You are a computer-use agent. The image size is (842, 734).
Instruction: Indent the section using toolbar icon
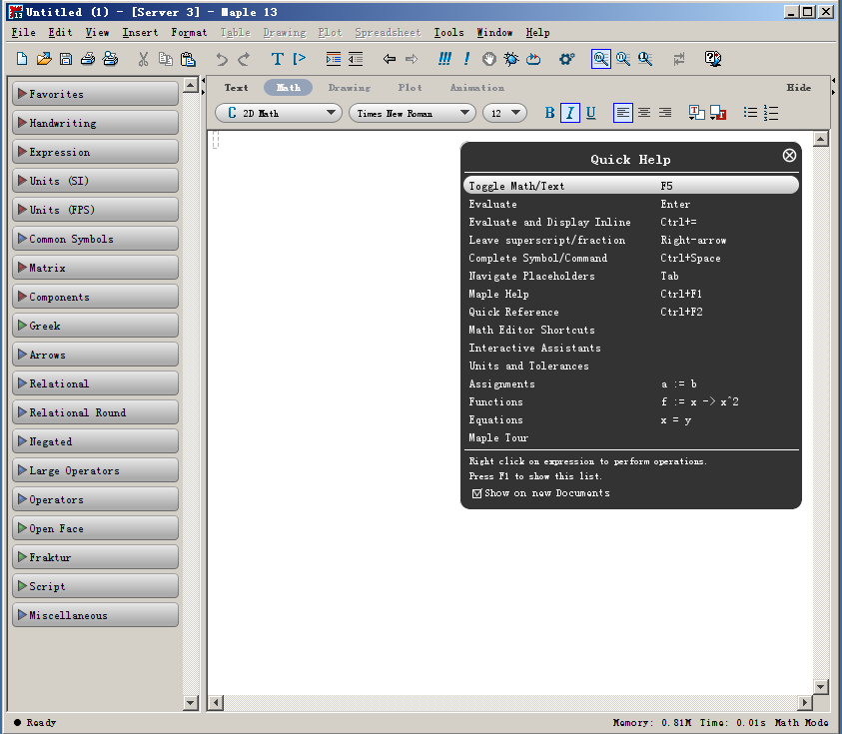click(x=333, y=59)
